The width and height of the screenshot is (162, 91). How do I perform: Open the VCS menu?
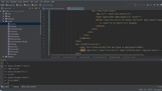(41, 2)
